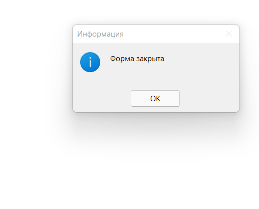259x209 pixels.
Task: Click the word 'закрыта' in the message
Action: (150, 59)
